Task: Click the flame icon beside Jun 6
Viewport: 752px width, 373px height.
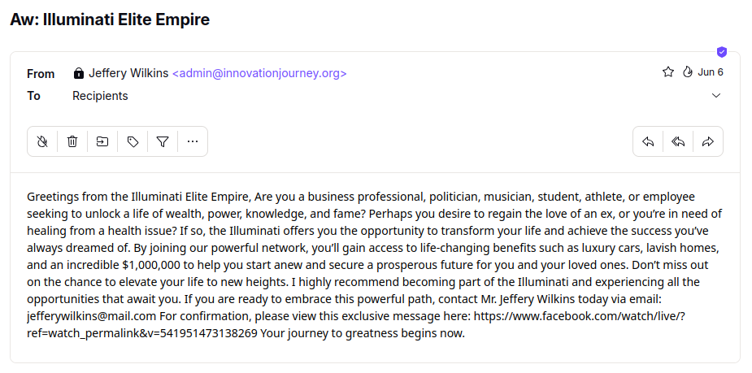Action: tap(688, 72)
